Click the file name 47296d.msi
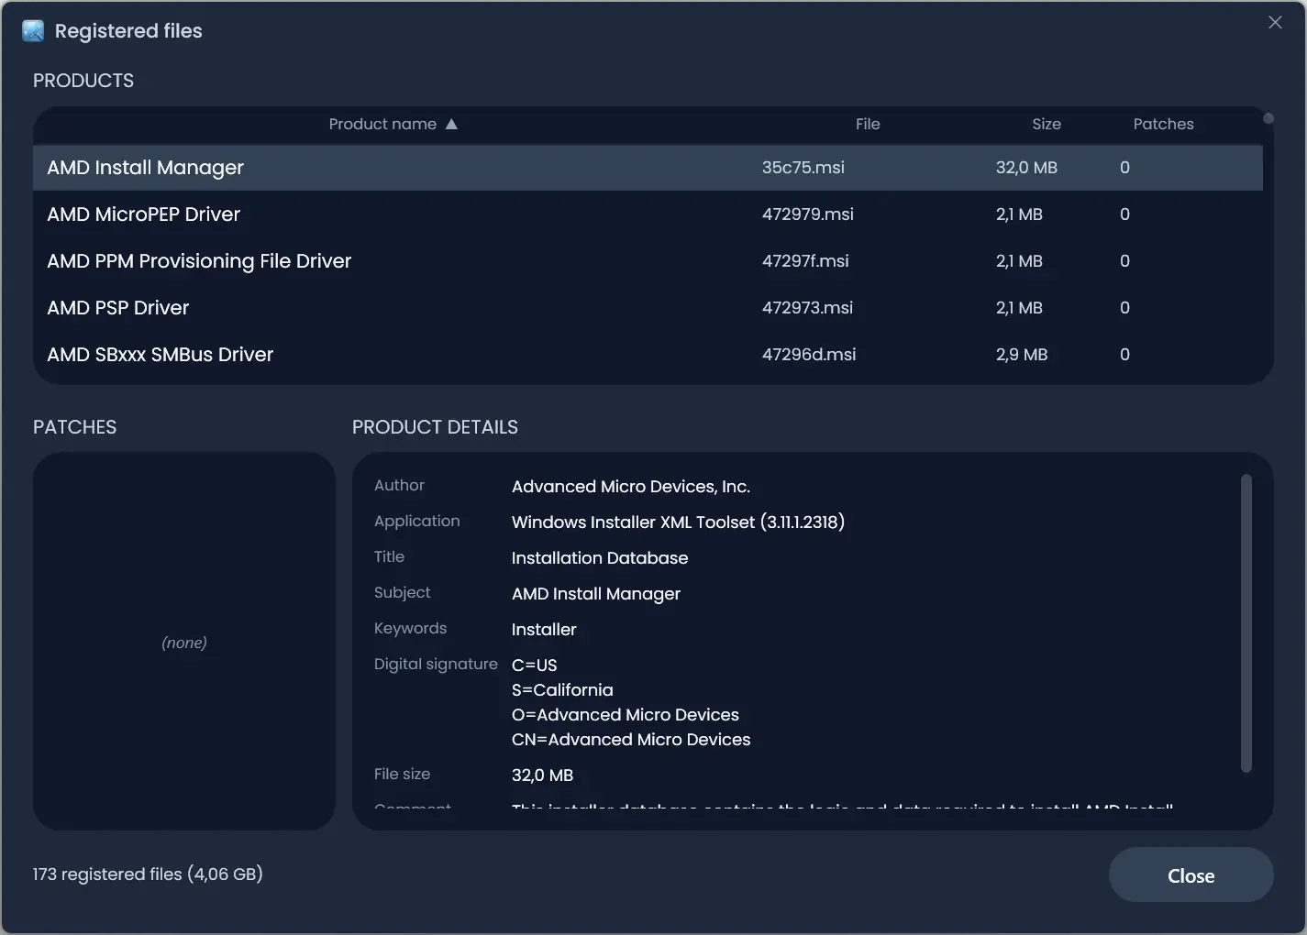Viewport: 1307px width, 935px height. [808, 355]
